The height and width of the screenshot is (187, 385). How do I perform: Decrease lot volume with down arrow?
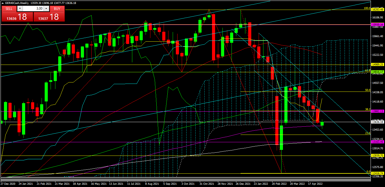point(20,8)
